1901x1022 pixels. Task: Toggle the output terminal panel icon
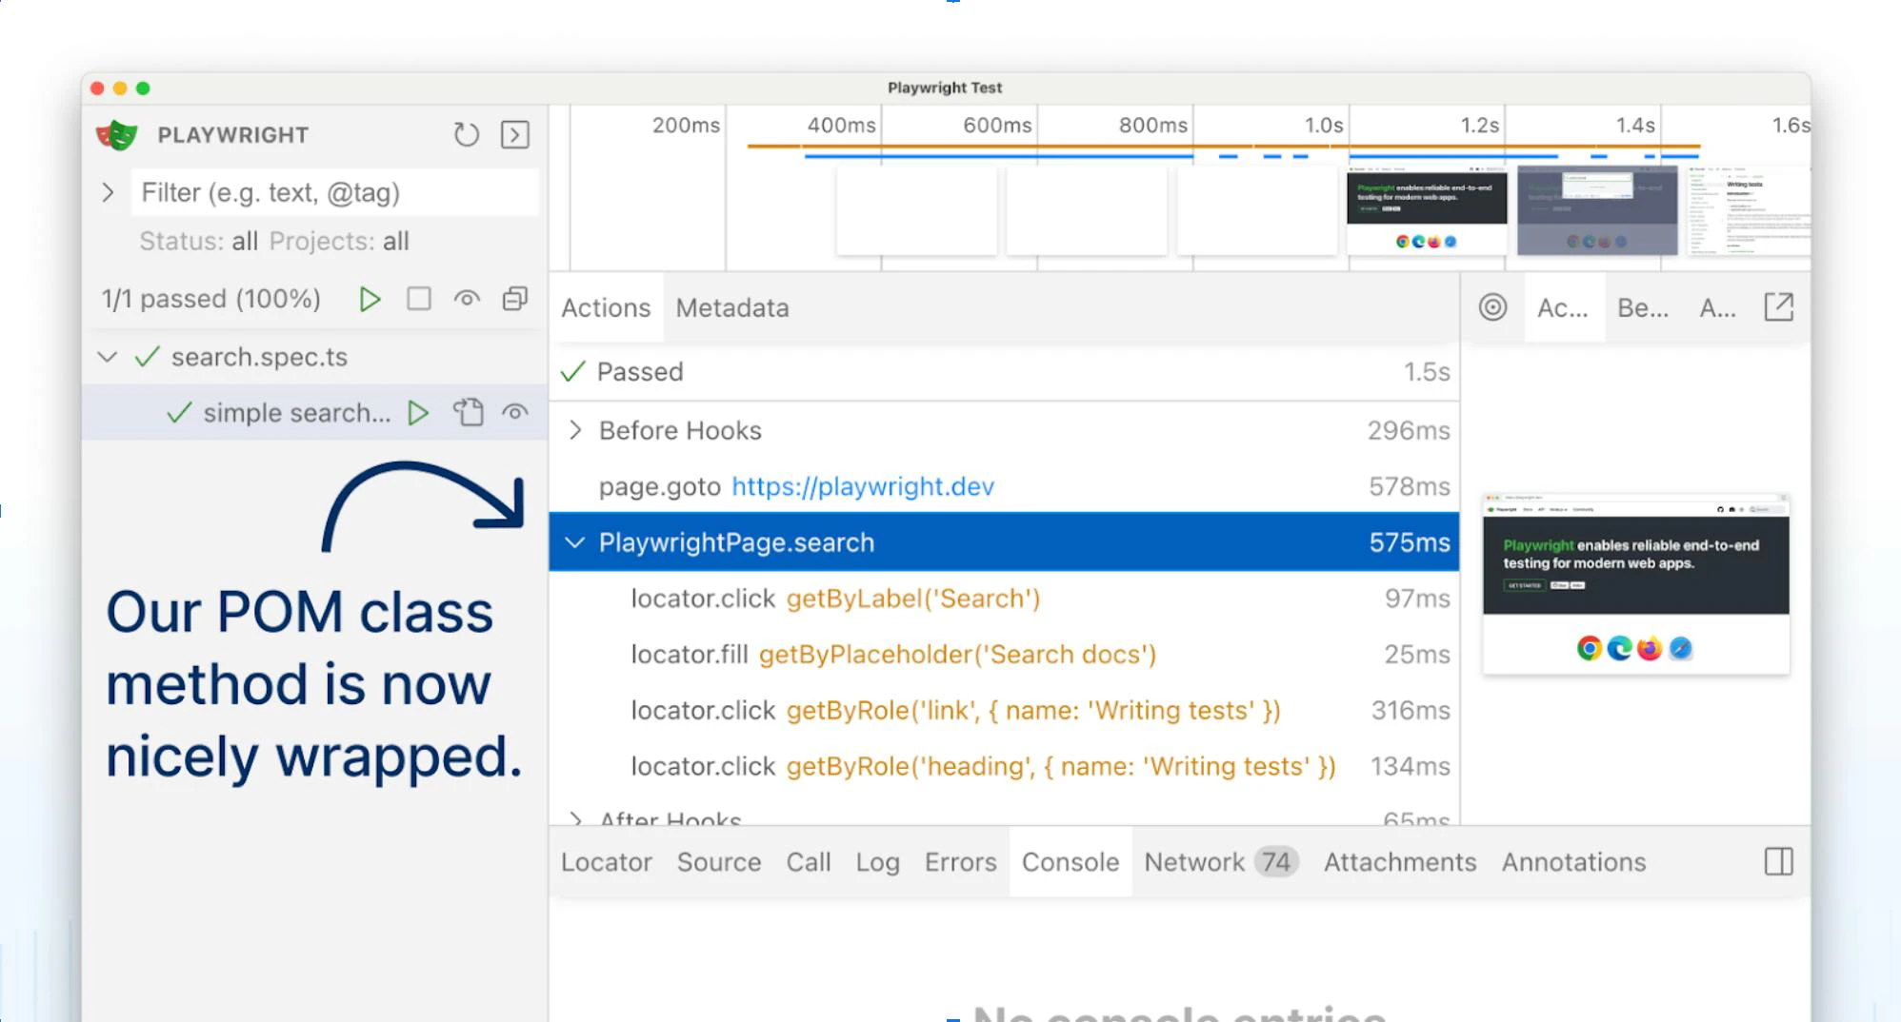[x=515, y=135]
